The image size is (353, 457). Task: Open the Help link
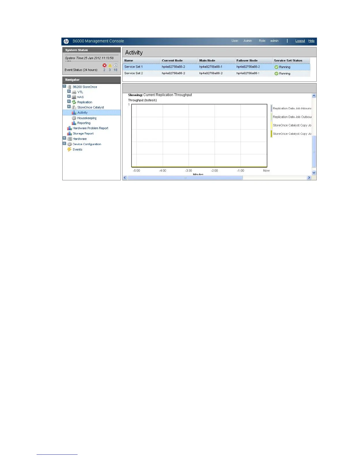point(311,41)
